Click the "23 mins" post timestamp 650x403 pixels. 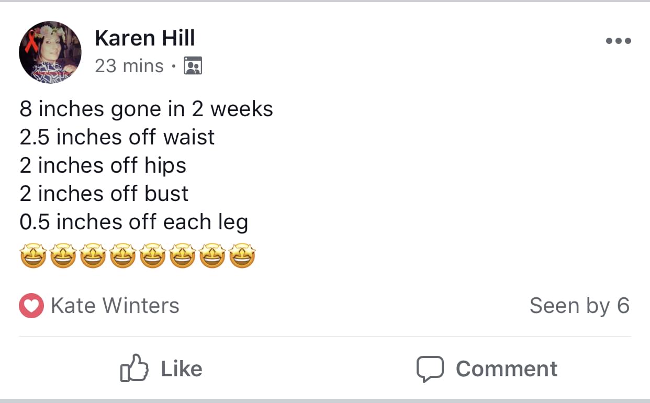[x=129, y=66]
